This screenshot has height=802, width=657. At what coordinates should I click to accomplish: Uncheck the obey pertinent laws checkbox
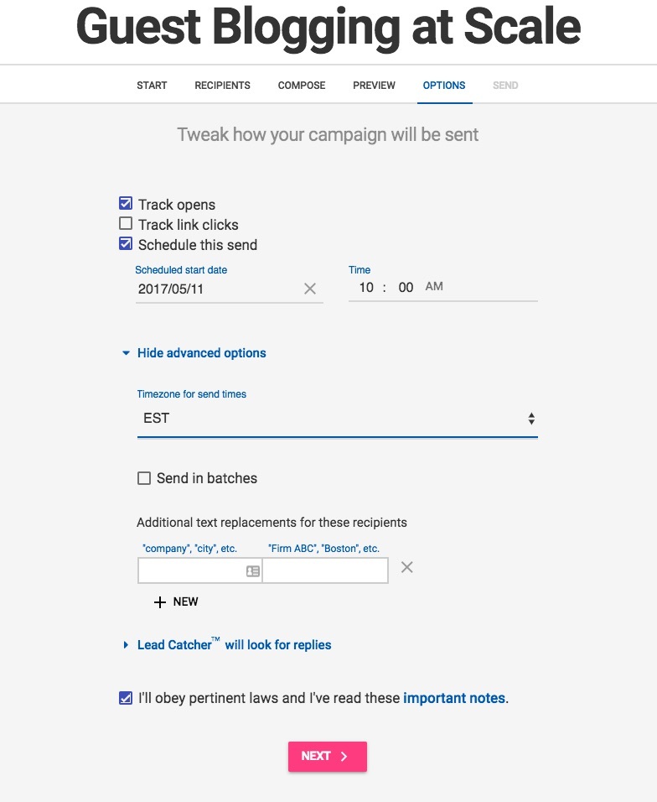(126, 697)
